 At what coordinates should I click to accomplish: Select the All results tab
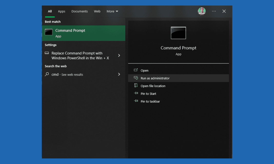tap(50, 11)
